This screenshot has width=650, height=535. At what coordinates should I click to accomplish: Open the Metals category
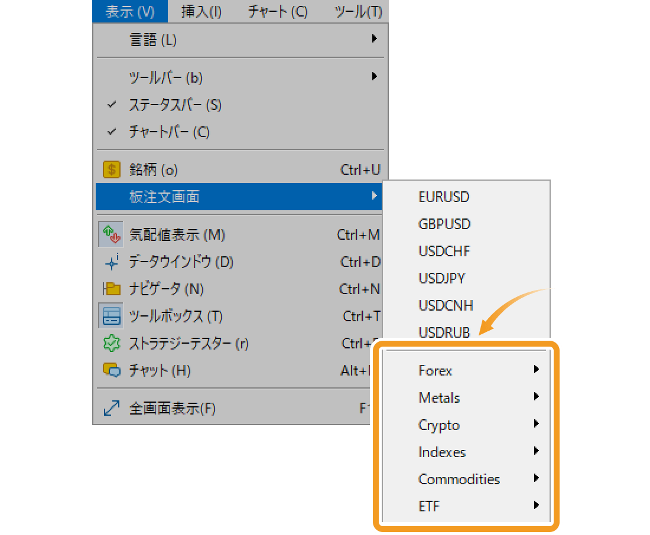[466, 397]
